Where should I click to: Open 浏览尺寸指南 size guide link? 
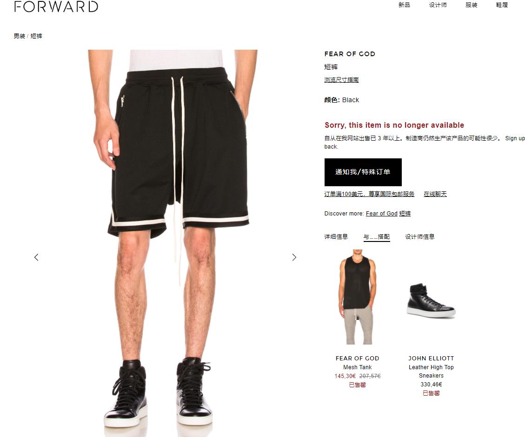[x=341, y=79]
